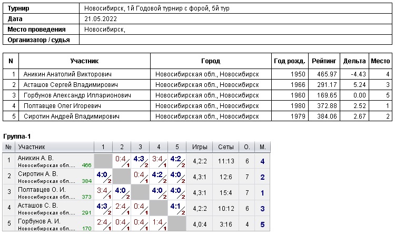The height and width of the screenshot is (234, 395).
Task: Click the Год рожд. column header
Action: 289,61
